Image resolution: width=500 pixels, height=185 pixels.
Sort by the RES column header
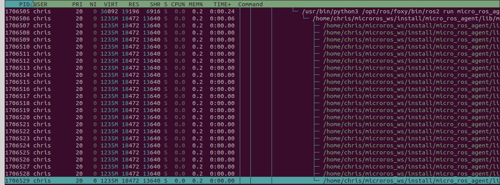134,4
